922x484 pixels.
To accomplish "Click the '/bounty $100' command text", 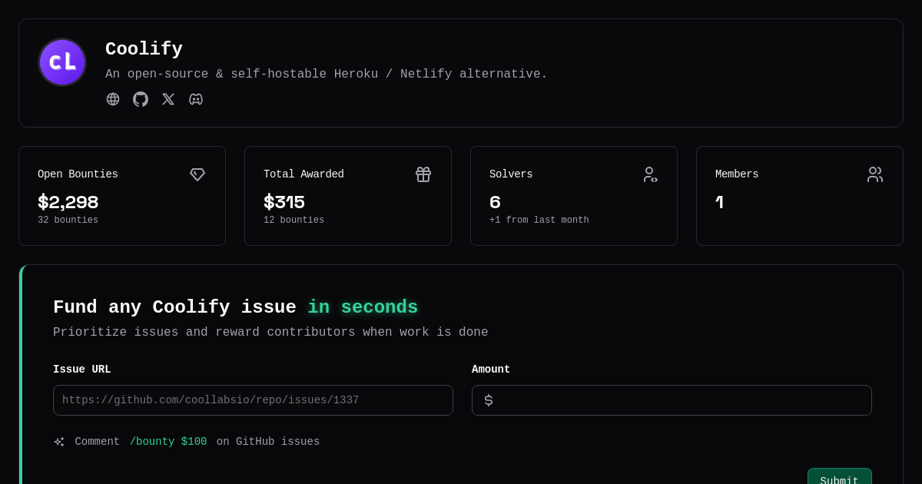I will [168, 442].
